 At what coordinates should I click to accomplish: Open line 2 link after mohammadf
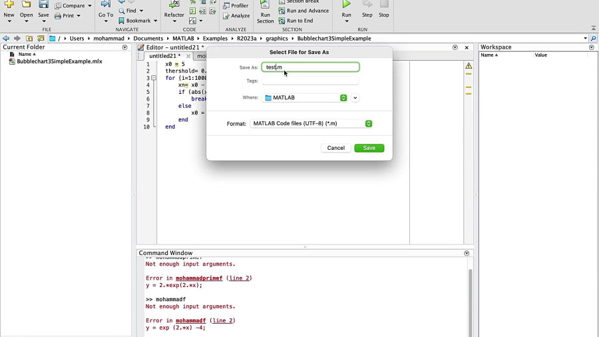(x=223, y=320)
